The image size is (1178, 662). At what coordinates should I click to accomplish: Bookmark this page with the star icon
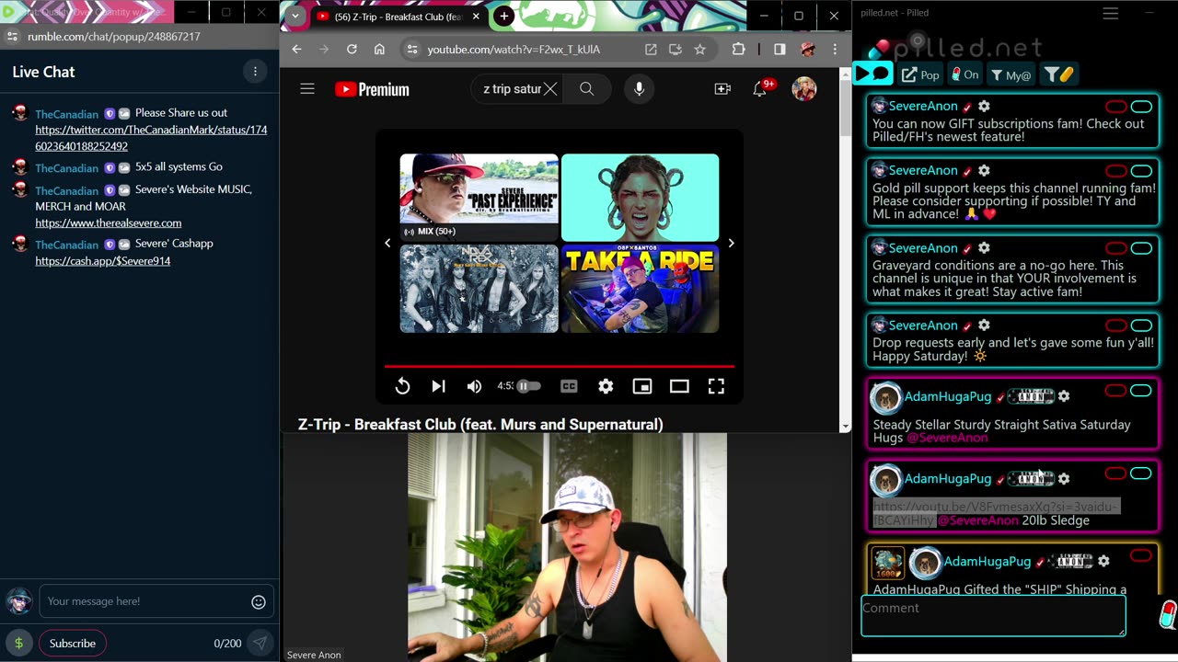point(699,49)
